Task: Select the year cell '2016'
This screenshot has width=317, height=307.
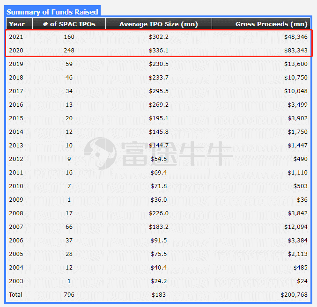Action: point(16,104)
